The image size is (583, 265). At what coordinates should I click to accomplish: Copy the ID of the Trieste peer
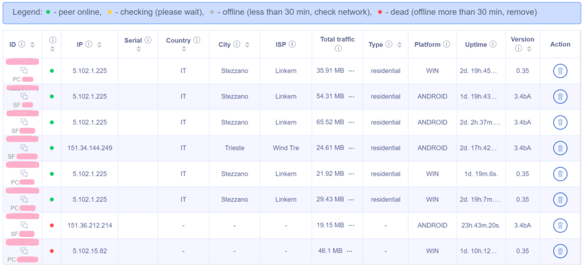[x=24, y=148]
